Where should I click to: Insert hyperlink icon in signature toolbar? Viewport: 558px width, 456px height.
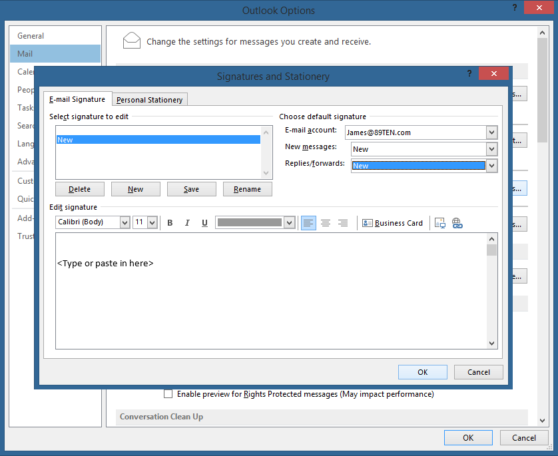pos(457,223)
